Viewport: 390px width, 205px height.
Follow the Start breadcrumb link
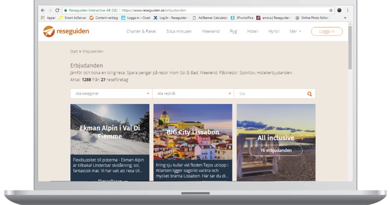click(74, 52)
